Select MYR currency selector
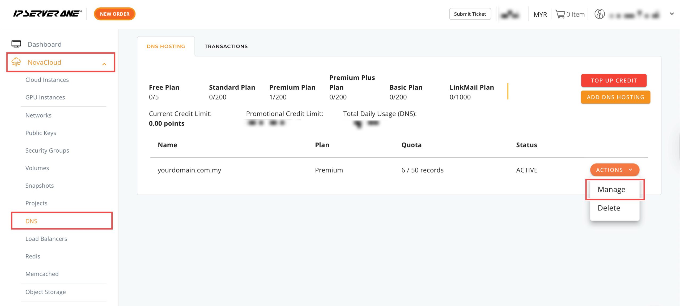The width and height of the screenshot is (680, 306). [540, 14]
